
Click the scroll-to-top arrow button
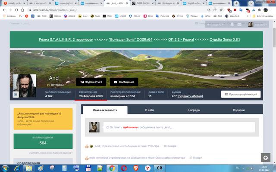(266, 157)
